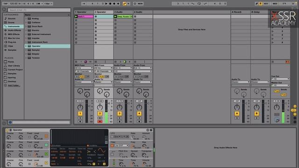Toggle Return A activator button
The height and width of the screenshot is (168, 299).
(x=237, y=114)
